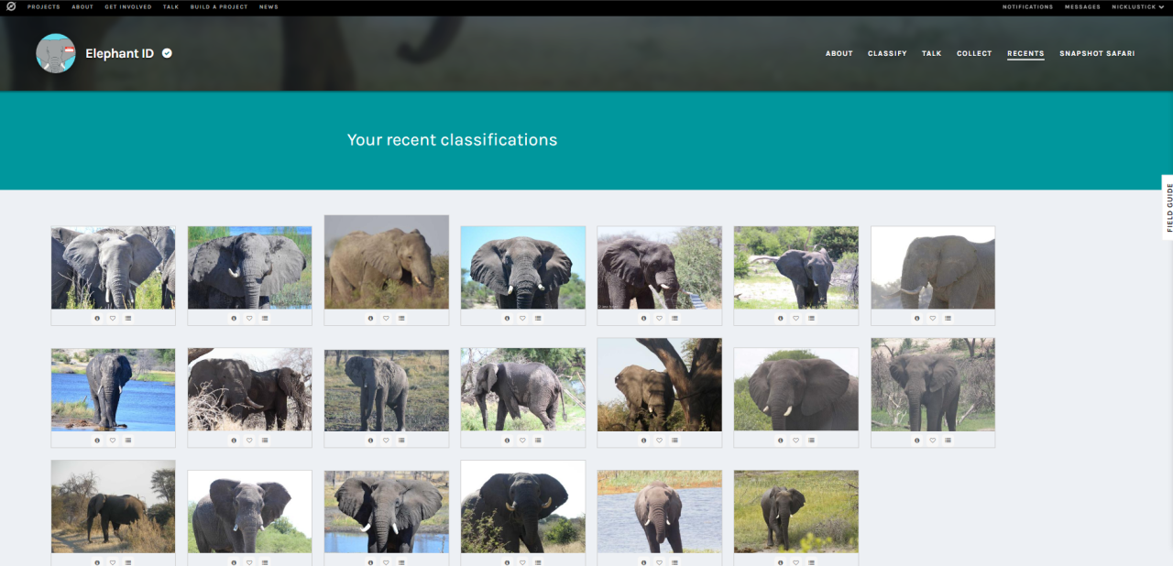
Task: Click the Elephant ID project title
Action: (x=119, y=53)
